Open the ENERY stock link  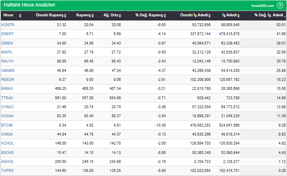tap(7, 34)
